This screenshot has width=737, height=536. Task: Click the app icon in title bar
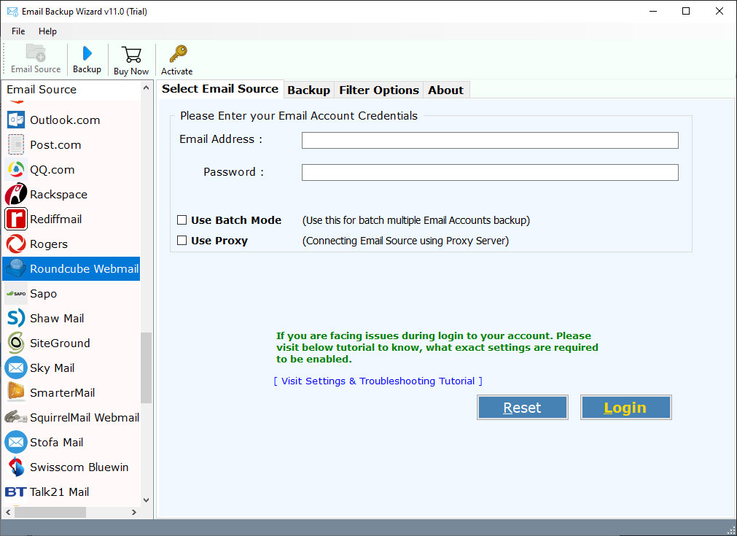12,11
